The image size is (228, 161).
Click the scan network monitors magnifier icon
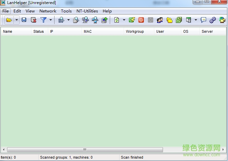coord(95,20)
